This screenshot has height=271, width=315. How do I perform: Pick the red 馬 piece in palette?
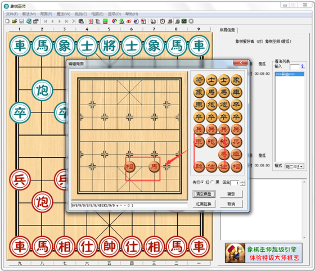224,154
